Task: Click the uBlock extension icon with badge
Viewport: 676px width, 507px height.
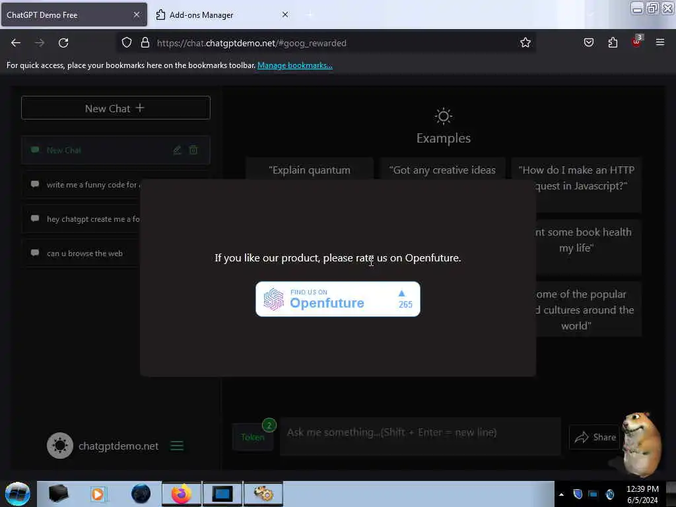Action: [637, 42]
